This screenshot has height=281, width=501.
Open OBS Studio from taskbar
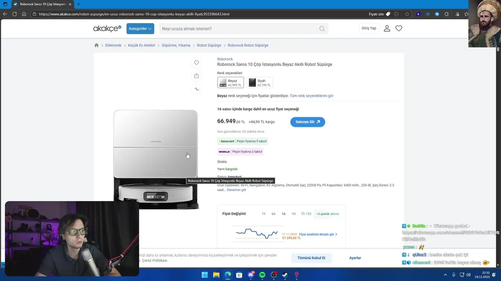(274, 275)
